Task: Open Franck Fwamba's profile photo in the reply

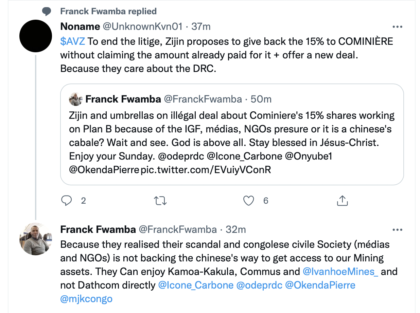Action: click(x=36, y=239)
